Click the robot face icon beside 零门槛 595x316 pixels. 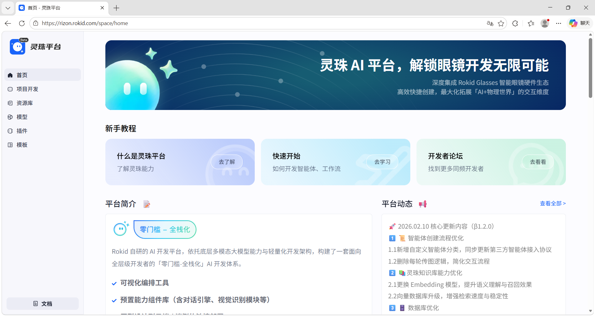(x=121, y=229)
